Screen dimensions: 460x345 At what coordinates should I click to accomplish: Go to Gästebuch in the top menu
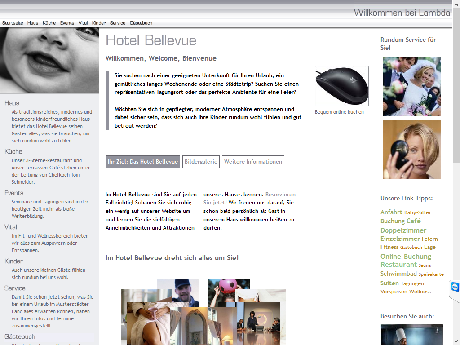[x=141, y=23]
